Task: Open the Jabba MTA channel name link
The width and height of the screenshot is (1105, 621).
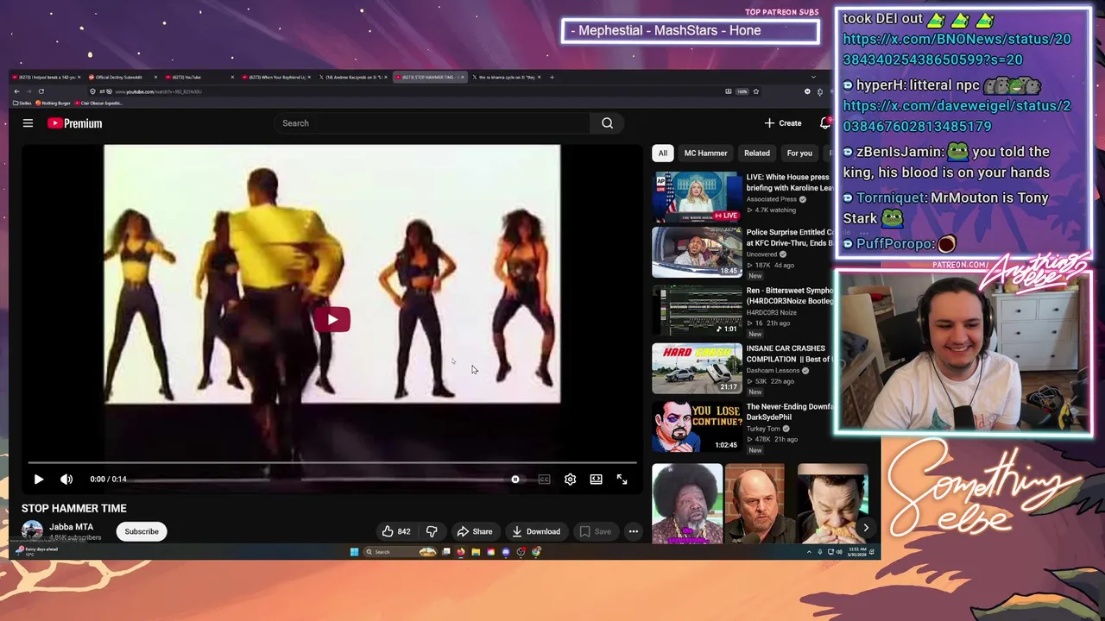Action: click(x=71, y=527)
